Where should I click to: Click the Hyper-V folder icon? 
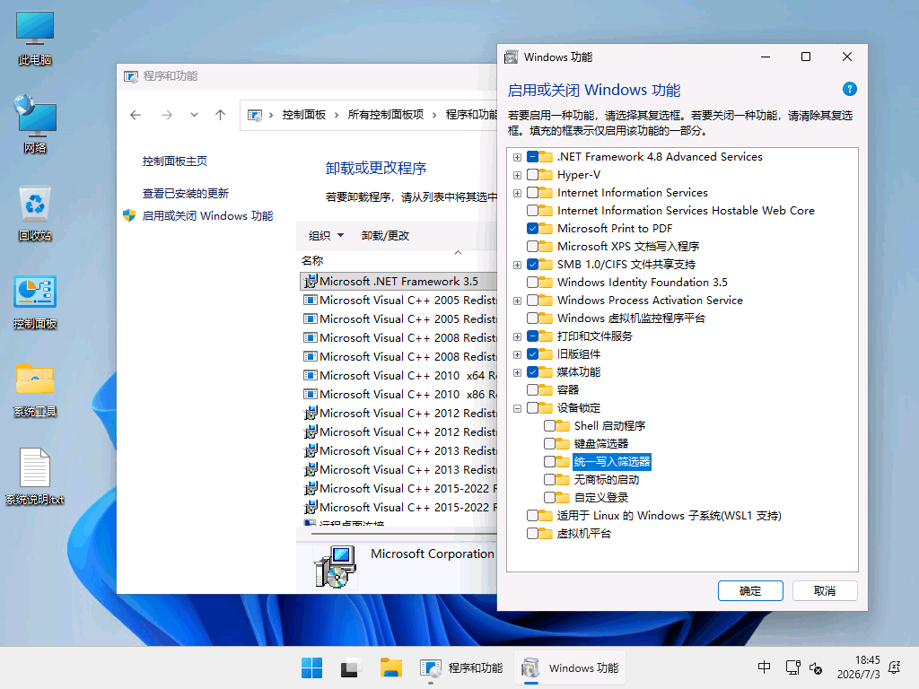(x=546, y=175)
